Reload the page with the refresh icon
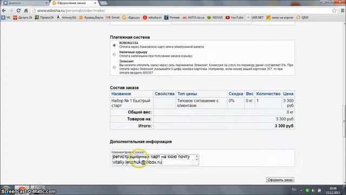 pos(18,10)
